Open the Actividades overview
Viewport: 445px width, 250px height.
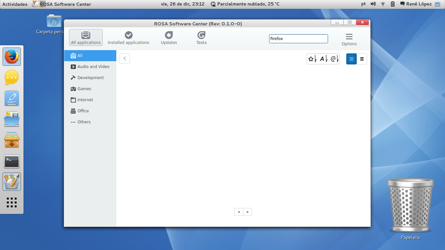(15, 4)
